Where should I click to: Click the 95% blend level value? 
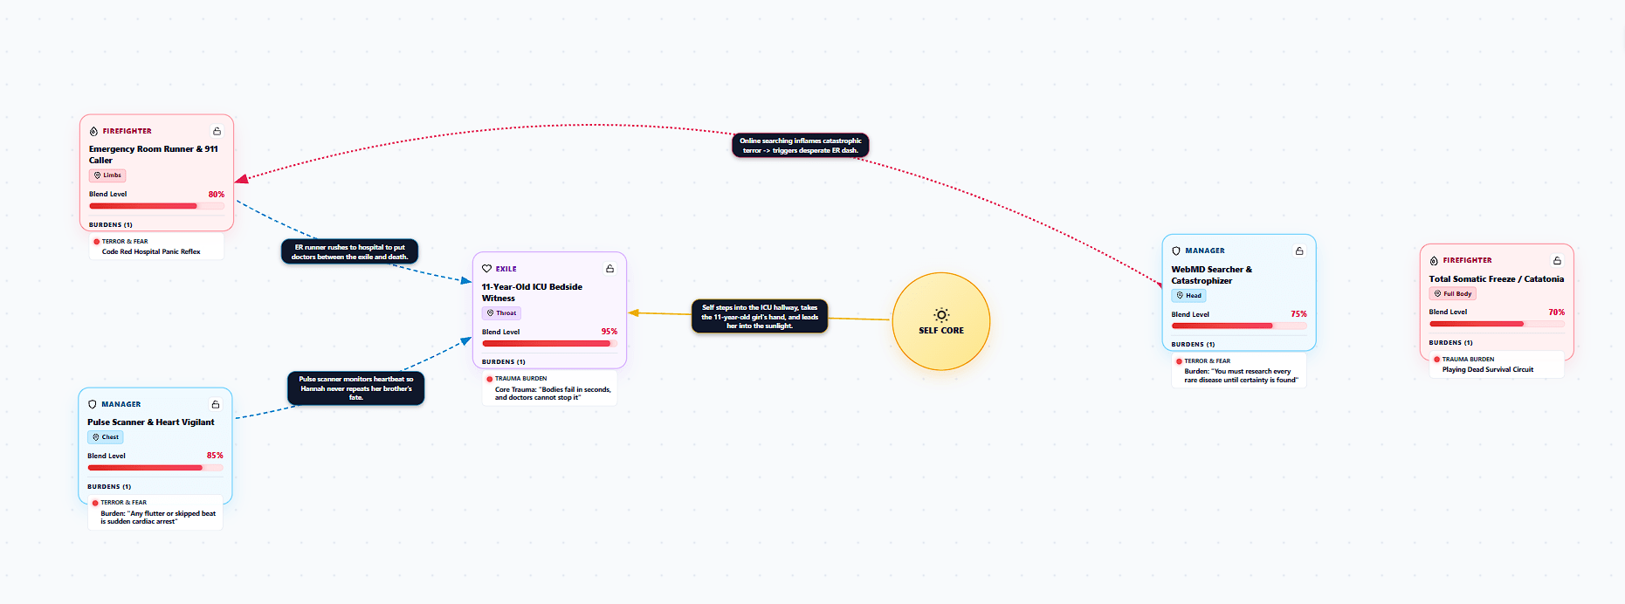609,332
